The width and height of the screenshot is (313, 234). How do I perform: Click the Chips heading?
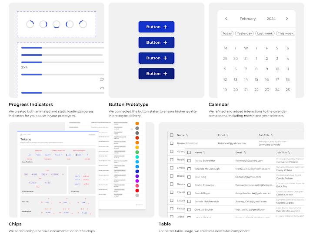pyautogui.click(x=15, y=224)
